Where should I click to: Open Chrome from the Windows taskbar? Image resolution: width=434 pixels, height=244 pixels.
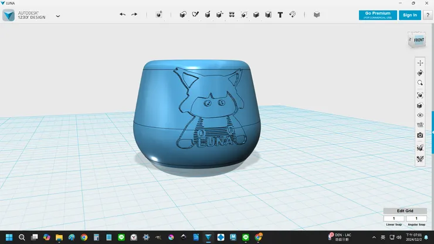point(84,238)
